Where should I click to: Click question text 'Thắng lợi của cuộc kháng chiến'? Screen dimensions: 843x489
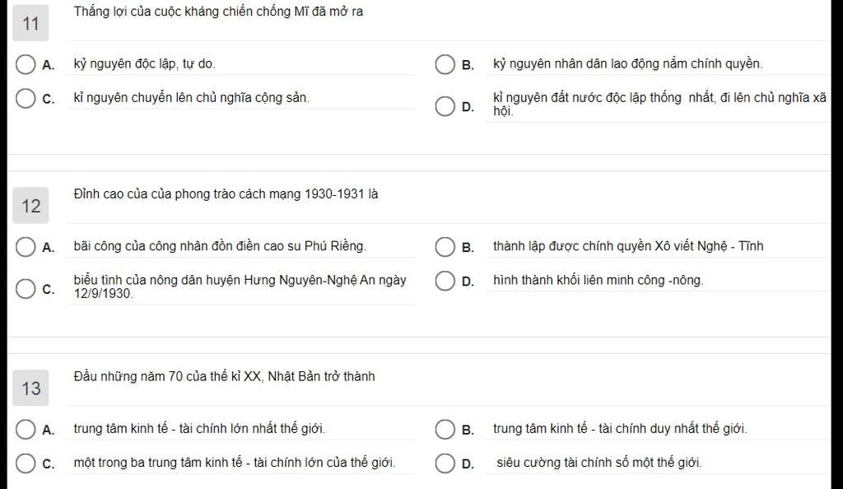pyautogui.click(x=218, y=12)
